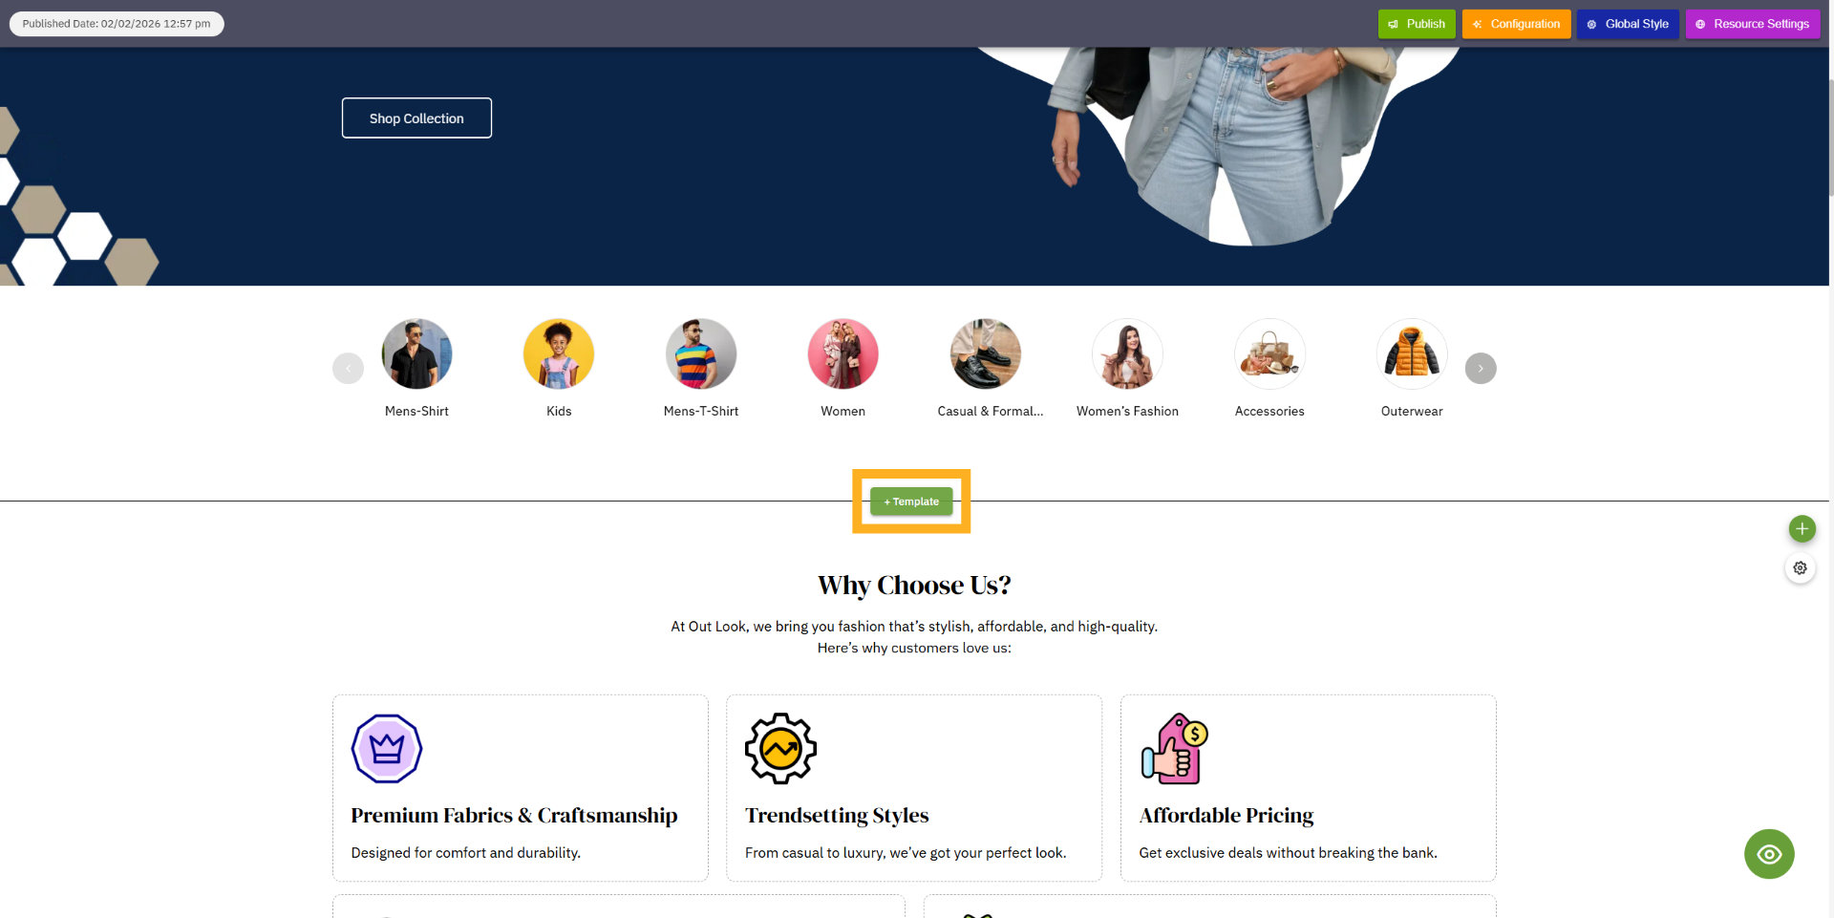The height and width of the screenshot is (918, 1834).
Task: Open the Outerwear jacket category
Action: (x=1412, y=353)
